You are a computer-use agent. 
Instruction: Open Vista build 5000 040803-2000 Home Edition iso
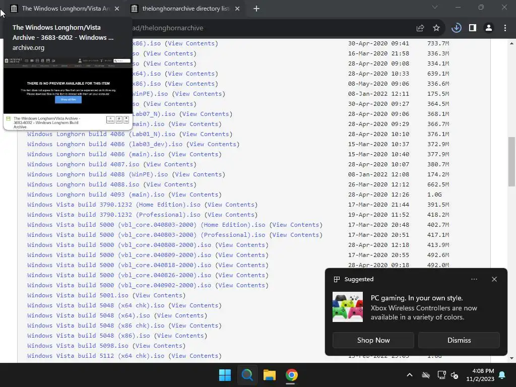point(146,225)
